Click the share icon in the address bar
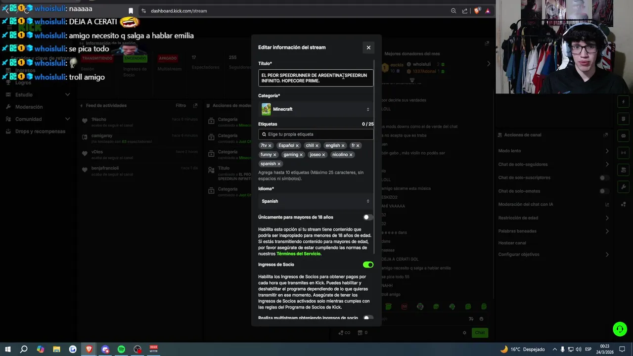 465,11
